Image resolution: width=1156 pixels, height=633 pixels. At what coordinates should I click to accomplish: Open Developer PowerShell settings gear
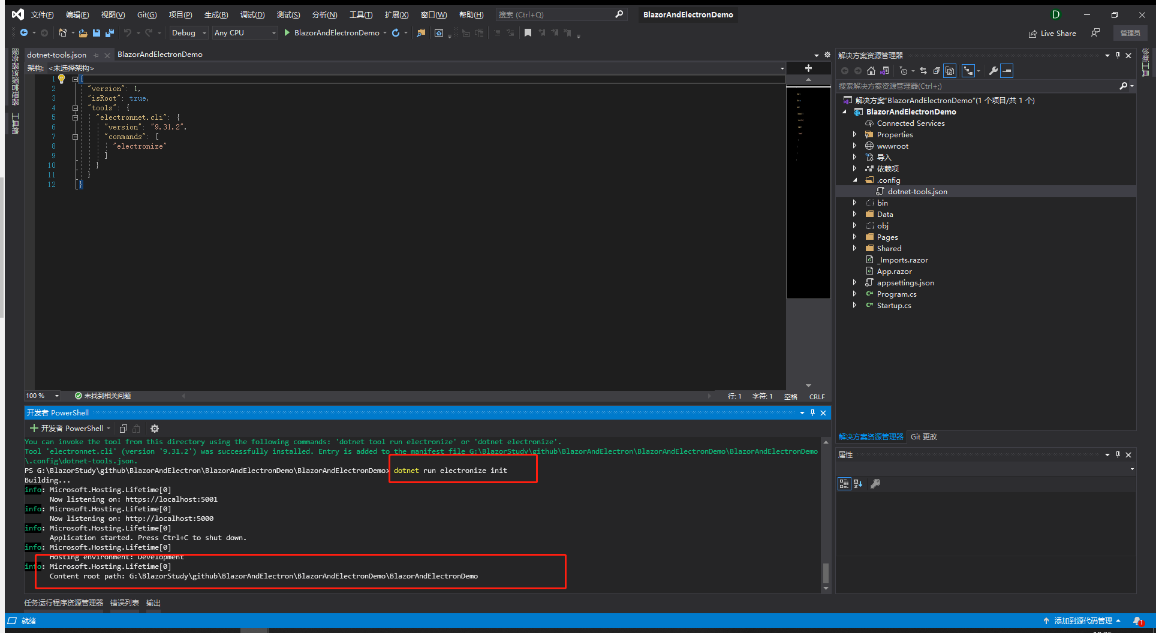[x=155, y=428]
